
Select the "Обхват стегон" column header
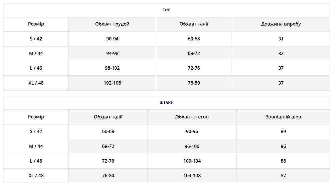coord(192,117)
